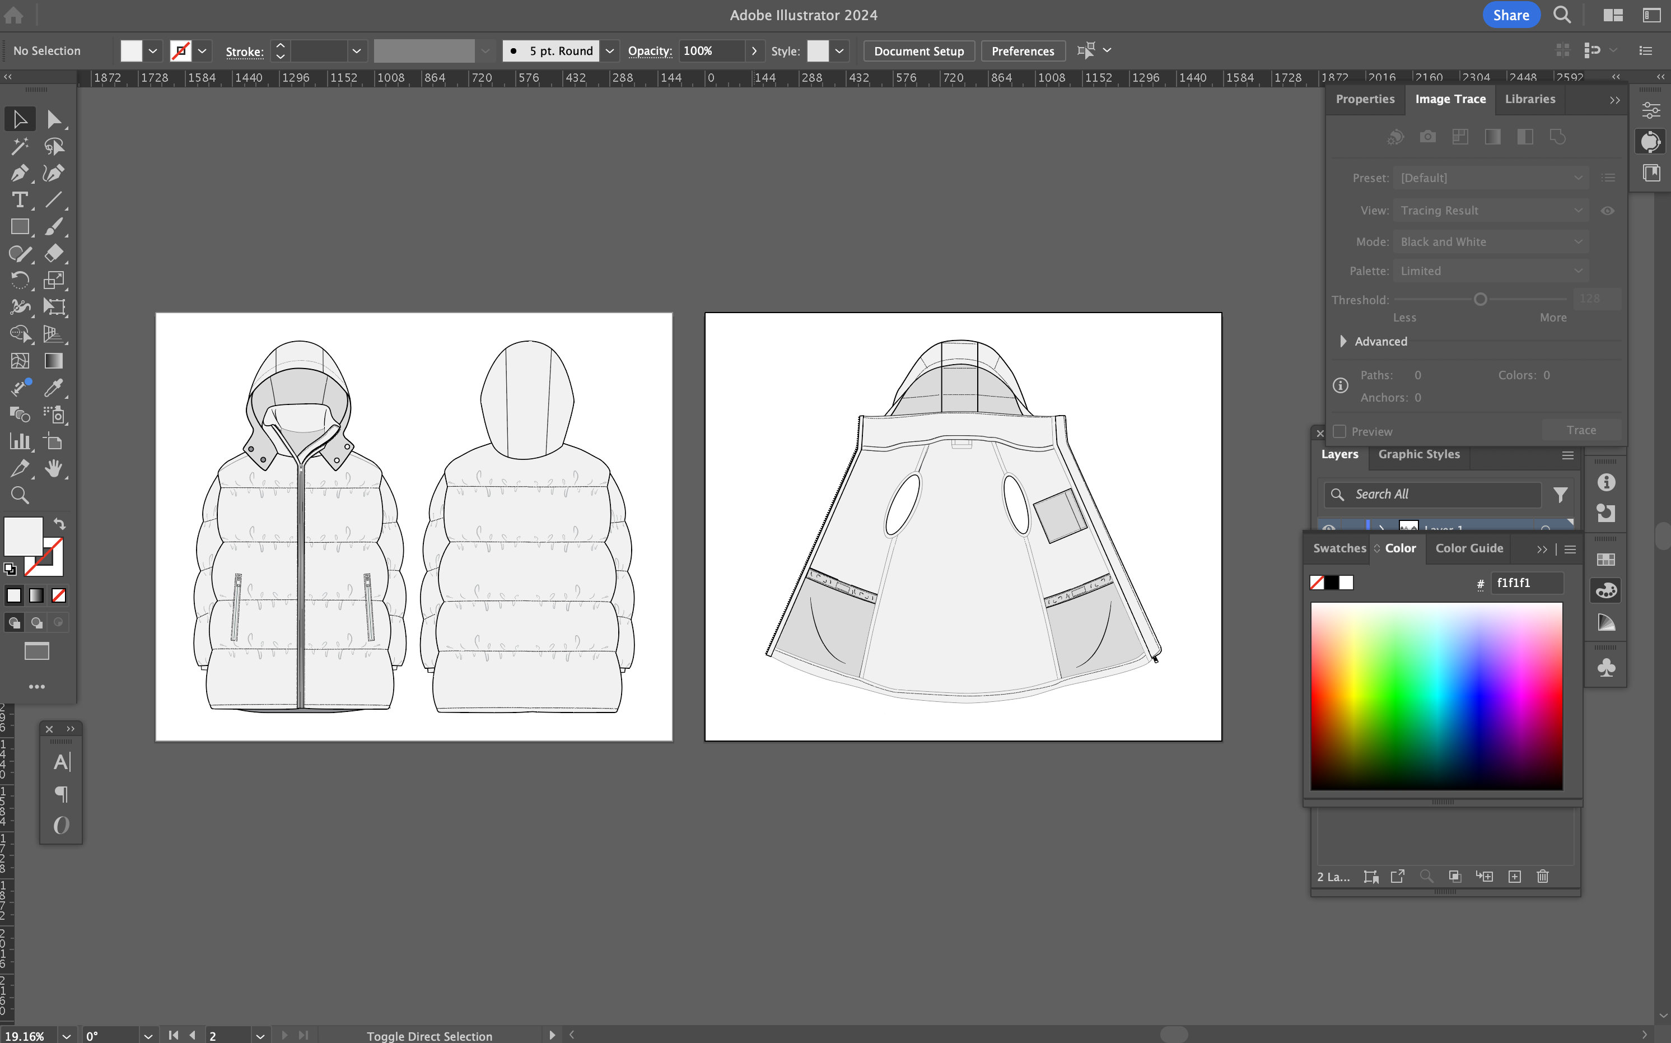Screen dimensions: 1671x1043
Task: Select the Hand tool
Action: tap(54, 469)
